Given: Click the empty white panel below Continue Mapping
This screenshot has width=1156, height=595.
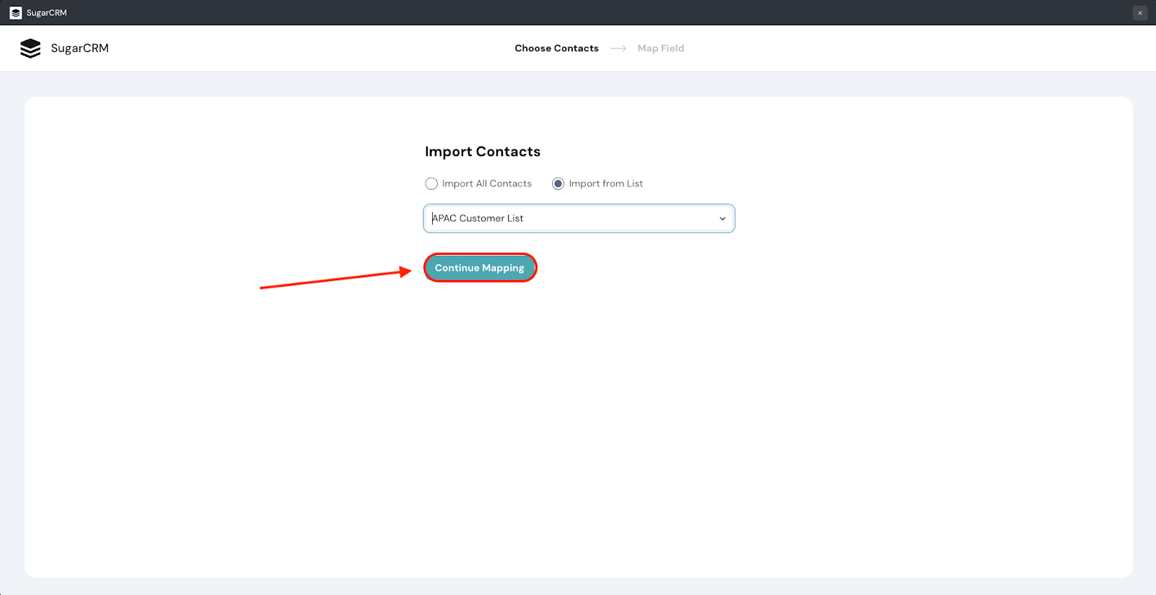Looking at the screenshot, I should pyautogui.click(x=578, y=433).
